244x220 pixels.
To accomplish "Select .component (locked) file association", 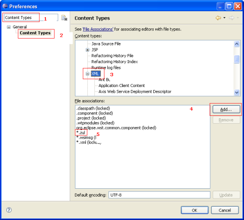I will (x=95, y=113).
